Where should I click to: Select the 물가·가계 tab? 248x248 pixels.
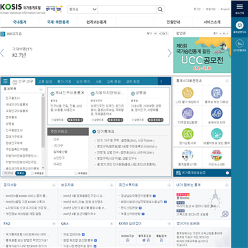click(x=64, y=81)
